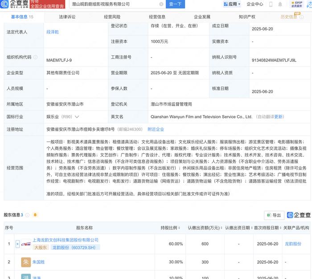
Task: Select English name Qianshan Wanyun Film text
Action: 201,117
